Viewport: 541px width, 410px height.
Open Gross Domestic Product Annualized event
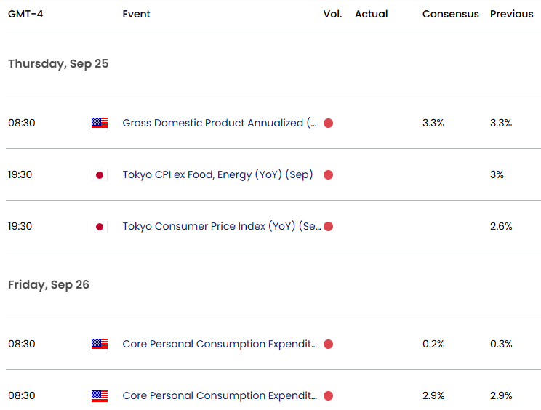tap(220, 124)
